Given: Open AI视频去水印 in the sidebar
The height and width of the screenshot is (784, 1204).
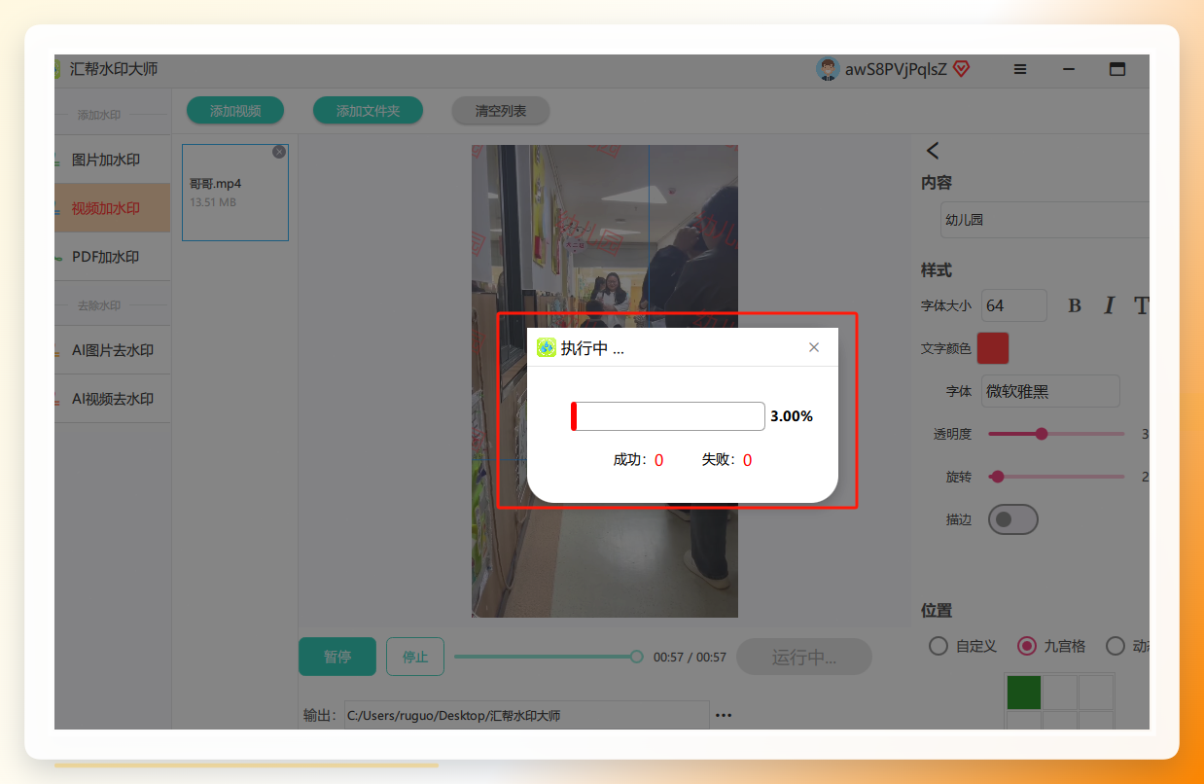Looking at the screenshot, I should tap(113, 399).
